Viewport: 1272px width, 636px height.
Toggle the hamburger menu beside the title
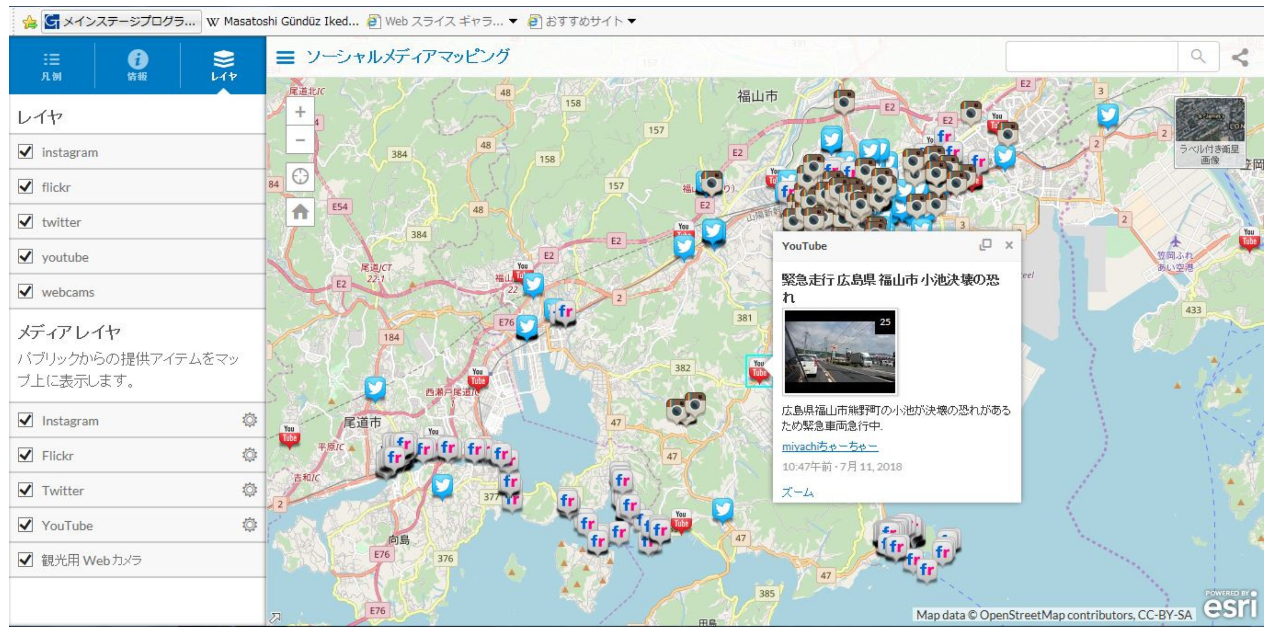tap(285, 57)
